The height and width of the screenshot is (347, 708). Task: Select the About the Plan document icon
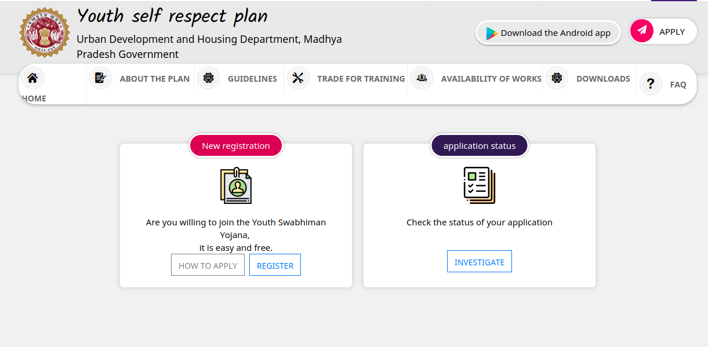(100, 77)
